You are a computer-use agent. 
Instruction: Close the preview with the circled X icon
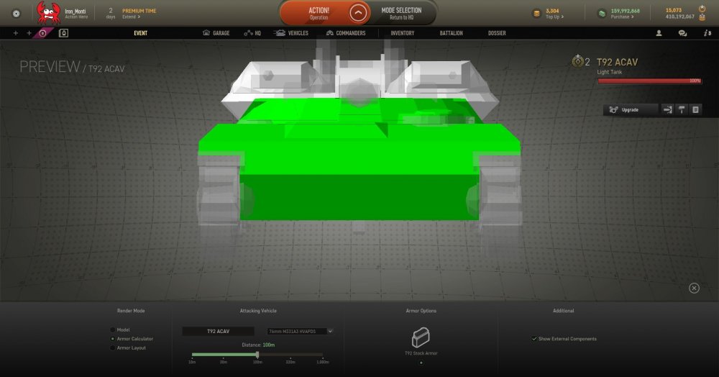point(694,288)
